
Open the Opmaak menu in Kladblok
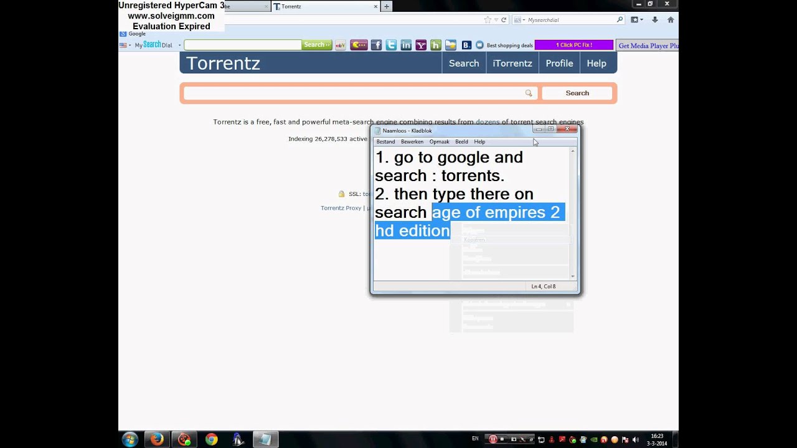tap(440, 141)
